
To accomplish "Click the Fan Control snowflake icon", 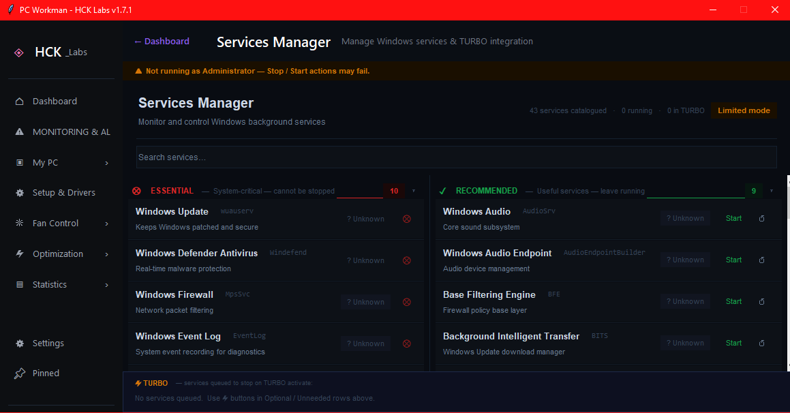I will click(20, 223).
